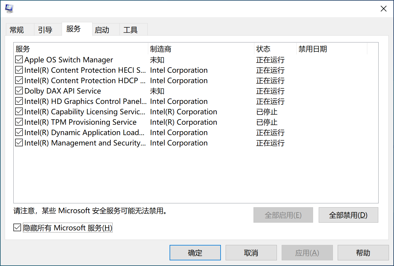The height and width of the screenshot is (266, 394).
Task: Disable the Intel(R) TPM Provisioning Service checkbox
Action: pos(19,122)
